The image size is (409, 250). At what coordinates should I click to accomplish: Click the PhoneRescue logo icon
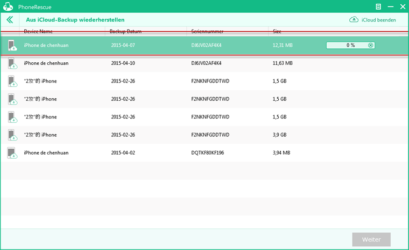(x=8, y=7)
